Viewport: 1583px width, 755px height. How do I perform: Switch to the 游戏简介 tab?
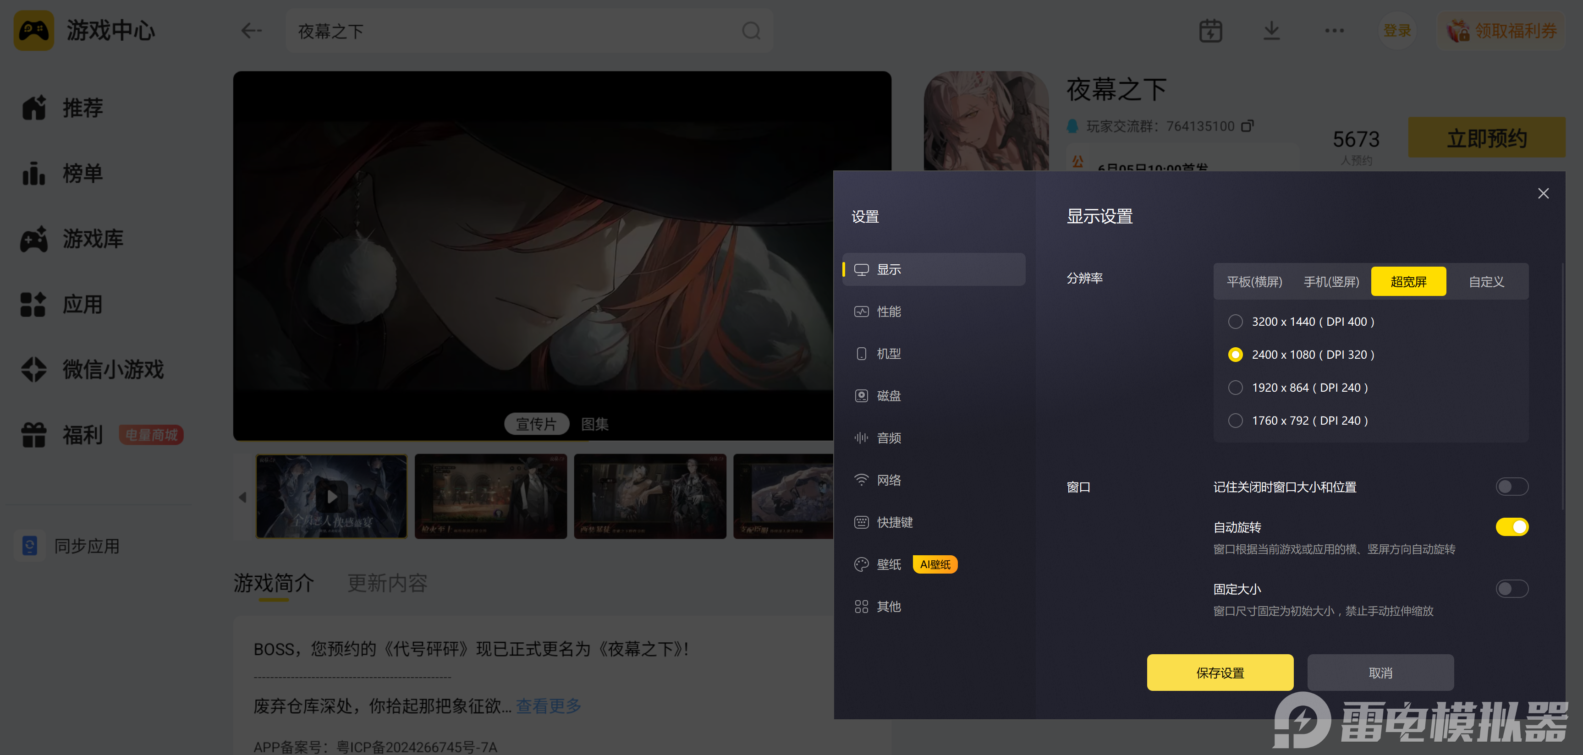[274, 583]
